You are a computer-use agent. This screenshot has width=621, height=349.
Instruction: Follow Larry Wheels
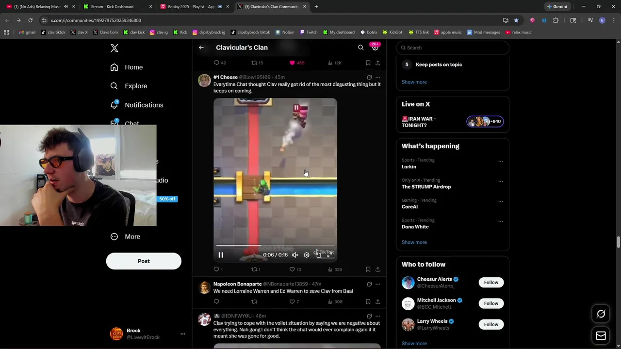tap(491, 324)
